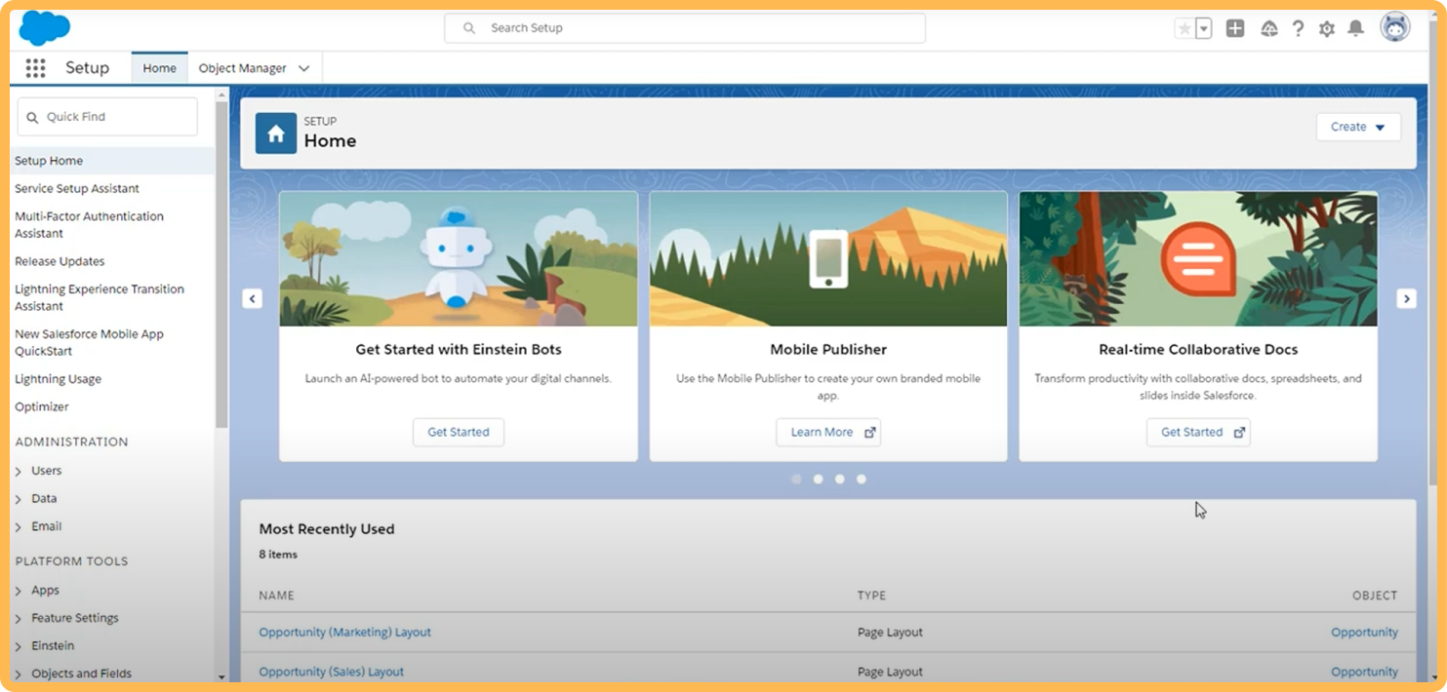Open the Notifications bell icon

tap(1355, 28)
